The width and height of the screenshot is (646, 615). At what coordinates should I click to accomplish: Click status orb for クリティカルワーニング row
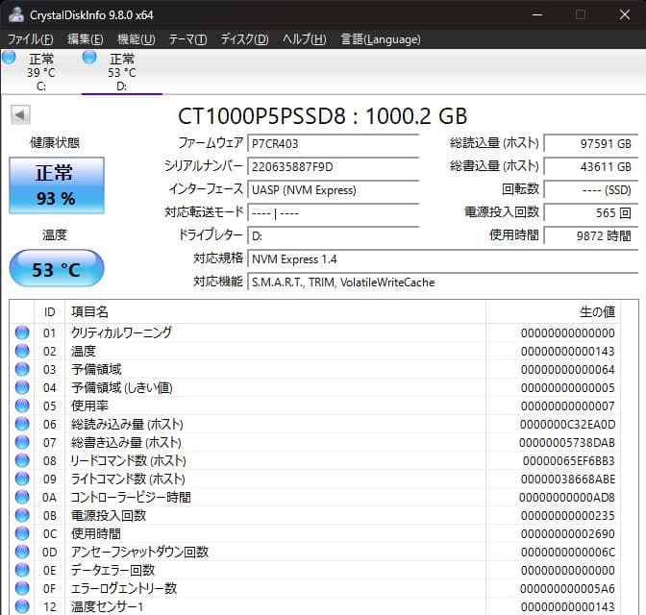[x=22, y=332]
